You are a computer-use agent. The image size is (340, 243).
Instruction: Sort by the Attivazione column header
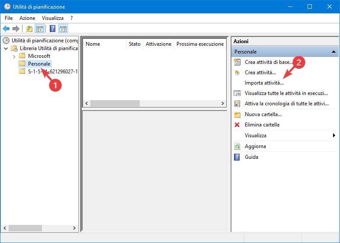[158, 44]
